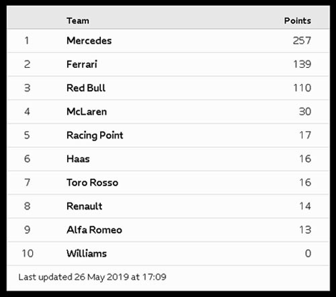Select the Williams team name

click(x=87, y=253)
